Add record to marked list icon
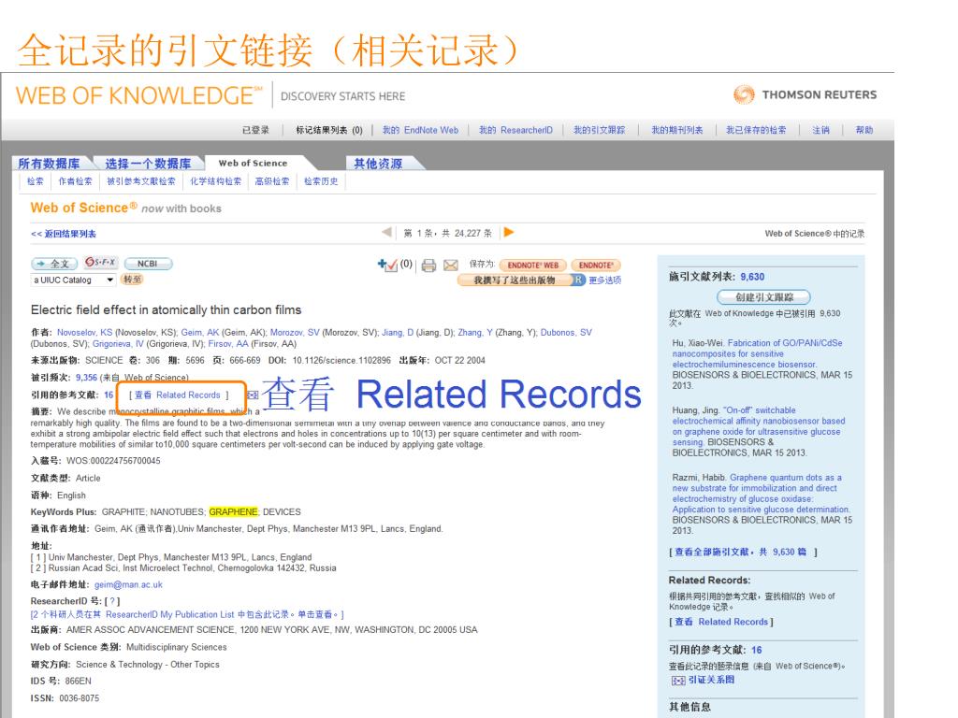 (x=387, y=265)
